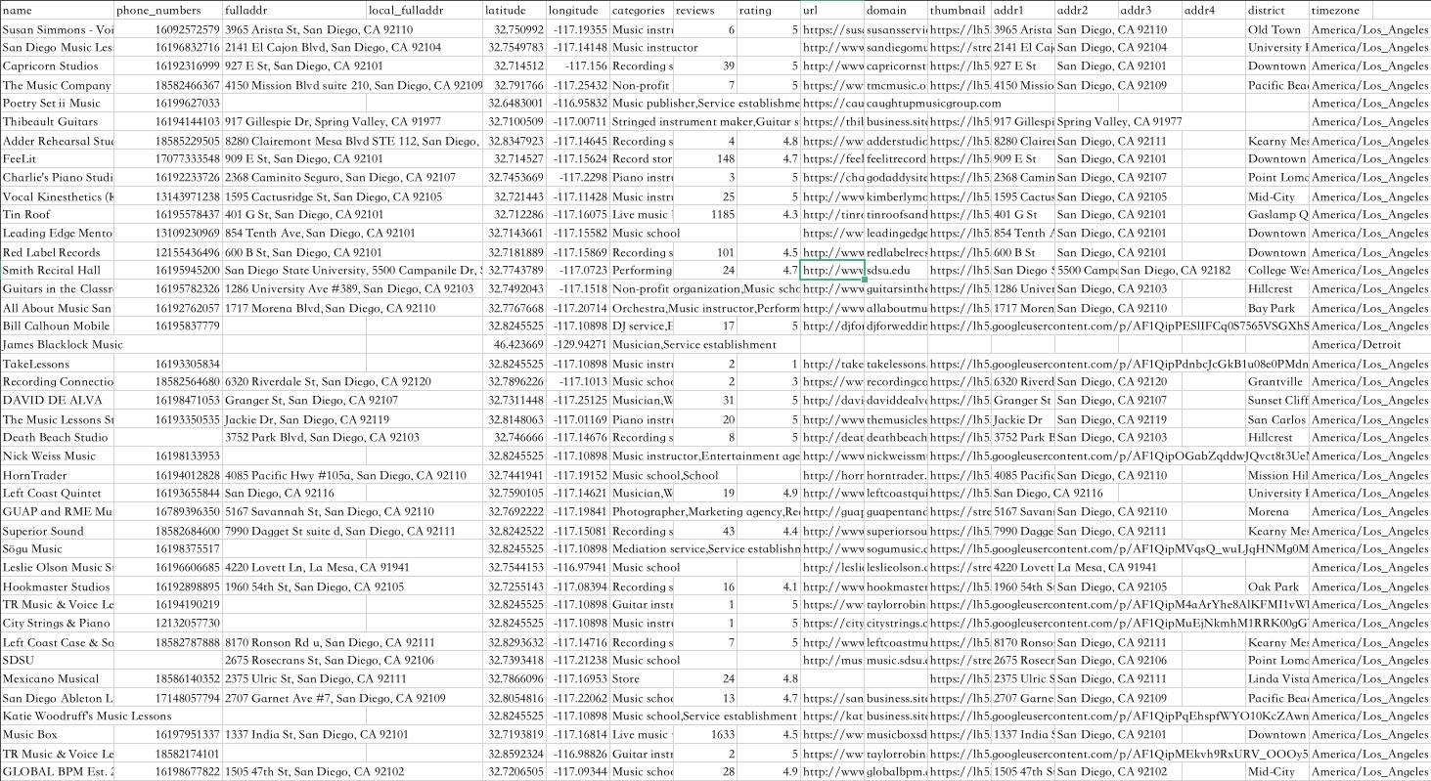The height and width of the screenshot is (781, 1431).
Task: Select the 'Superior Sound' name cell
Action: point(57,531)
